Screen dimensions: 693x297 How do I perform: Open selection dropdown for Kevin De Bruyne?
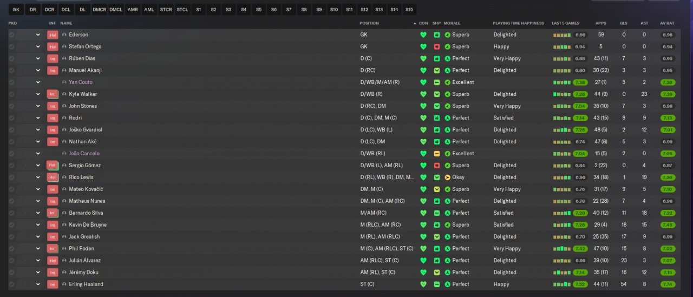click(38, 225)
